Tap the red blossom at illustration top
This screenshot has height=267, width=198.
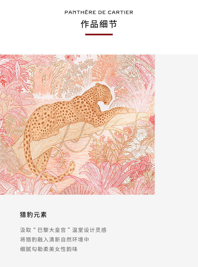[x=71, y=58]
